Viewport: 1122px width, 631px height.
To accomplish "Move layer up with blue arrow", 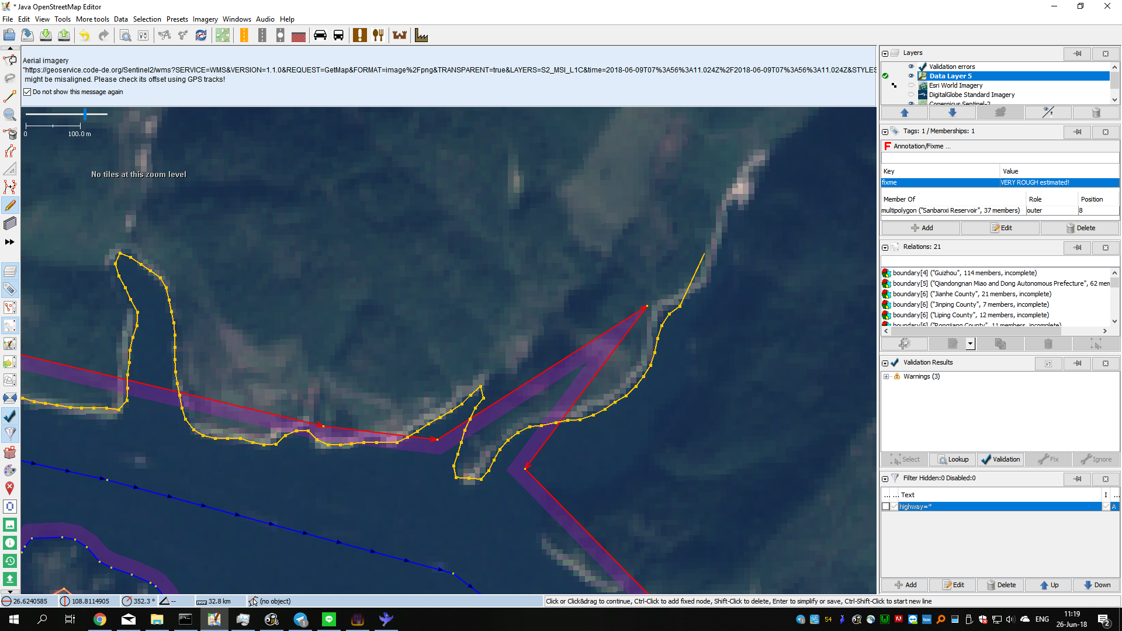I will [905, 112].
